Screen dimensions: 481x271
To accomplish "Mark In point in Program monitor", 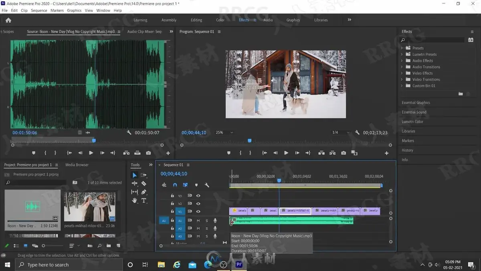I will 240,153.
